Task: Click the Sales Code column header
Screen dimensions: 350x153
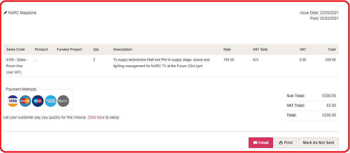Action: tap(16, 50)
